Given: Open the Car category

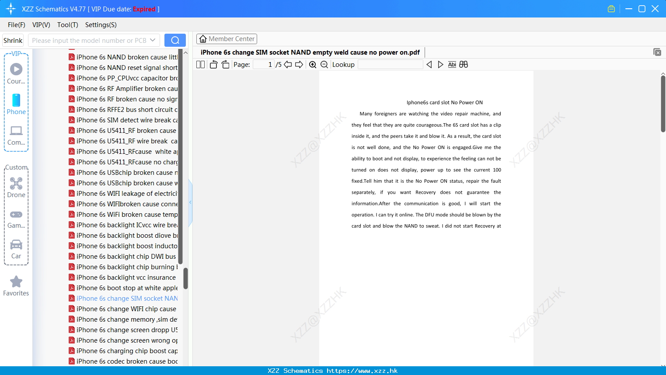Looking at the screenshot, I should click(x=16, y=249).
